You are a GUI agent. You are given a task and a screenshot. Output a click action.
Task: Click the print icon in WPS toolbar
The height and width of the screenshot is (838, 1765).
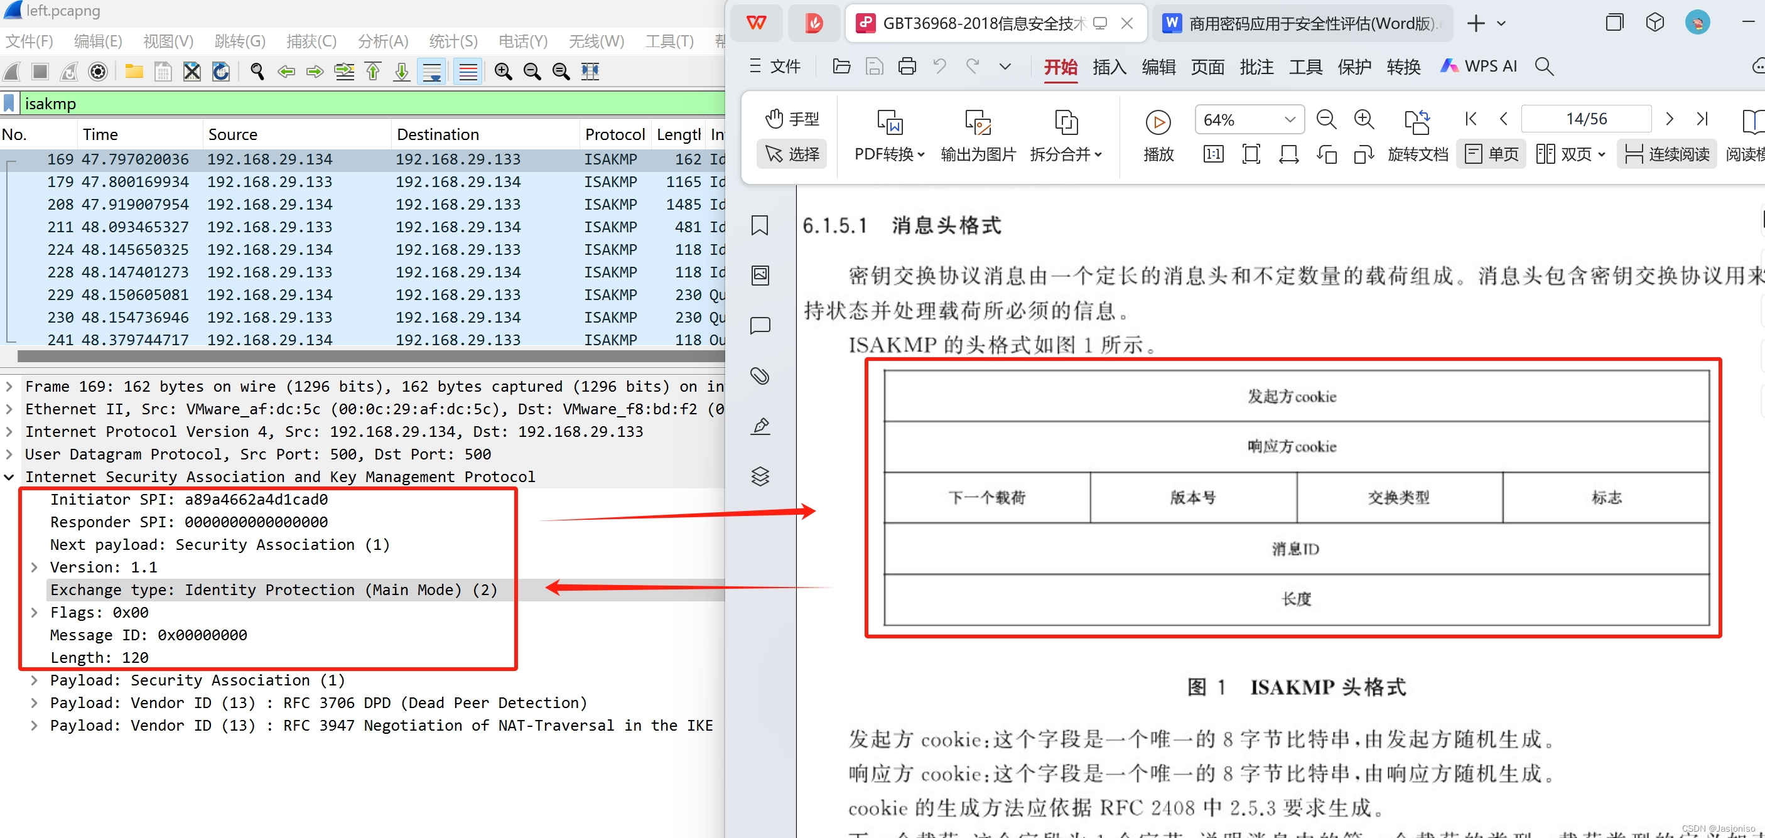[x=907, y=67]
